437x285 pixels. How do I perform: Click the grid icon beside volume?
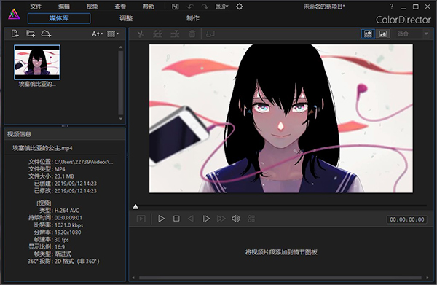click(x=251, y=219)
